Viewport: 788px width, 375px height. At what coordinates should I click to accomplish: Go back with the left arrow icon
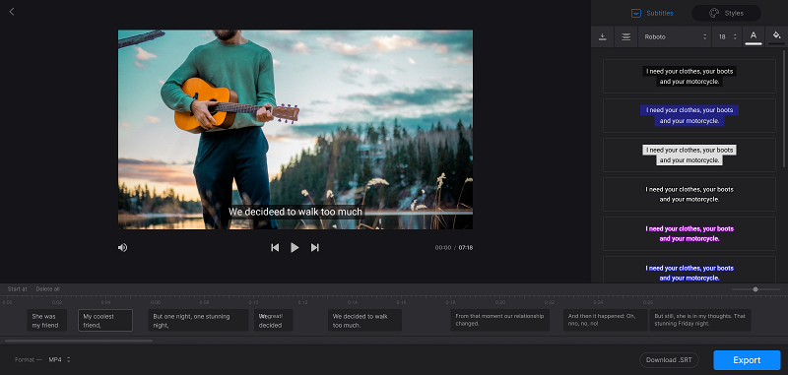click(x=12, y=12)
